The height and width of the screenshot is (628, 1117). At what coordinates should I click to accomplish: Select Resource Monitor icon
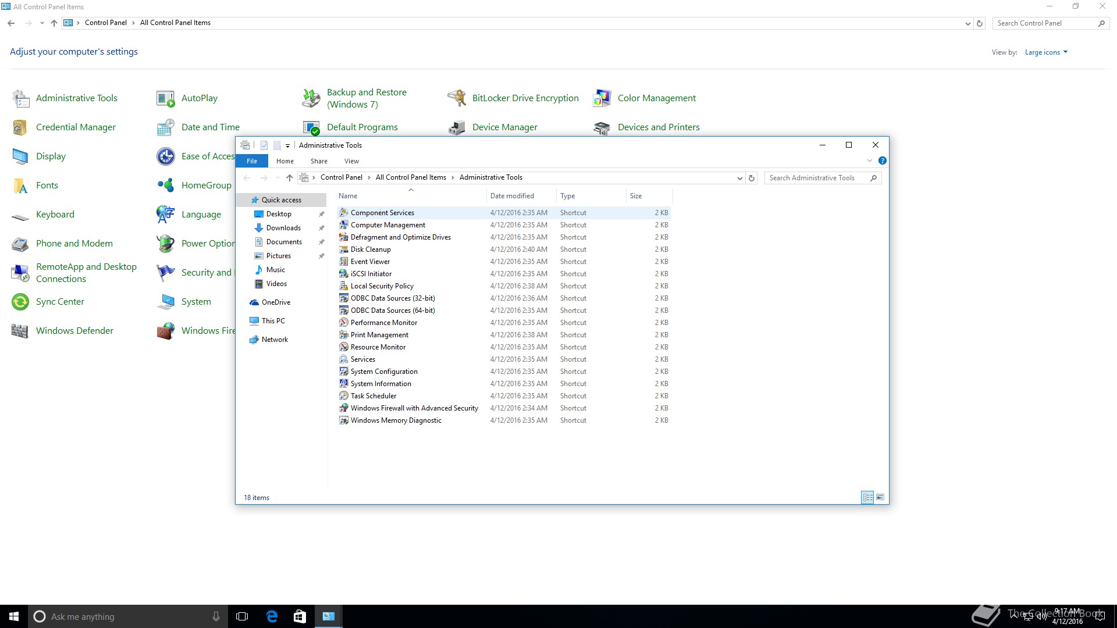point(344,347)
